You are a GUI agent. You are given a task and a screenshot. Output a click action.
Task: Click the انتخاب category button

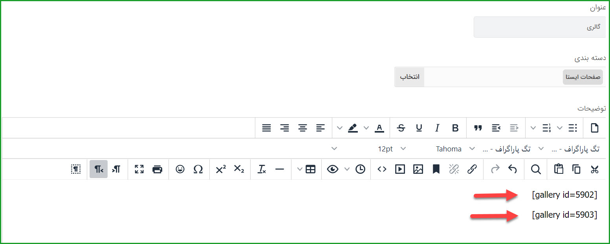pyautogui.click(x=410, y=77)
